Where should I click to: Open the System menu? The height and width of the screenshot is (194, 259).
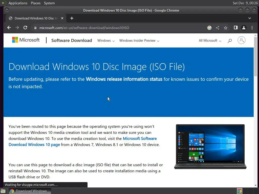(x=49, y=3)
